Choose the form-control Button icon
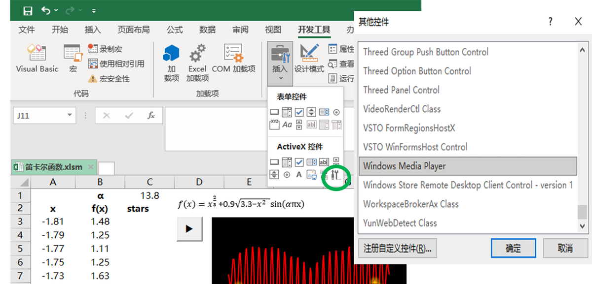This screenshot has height=284, width=592. 274,112
